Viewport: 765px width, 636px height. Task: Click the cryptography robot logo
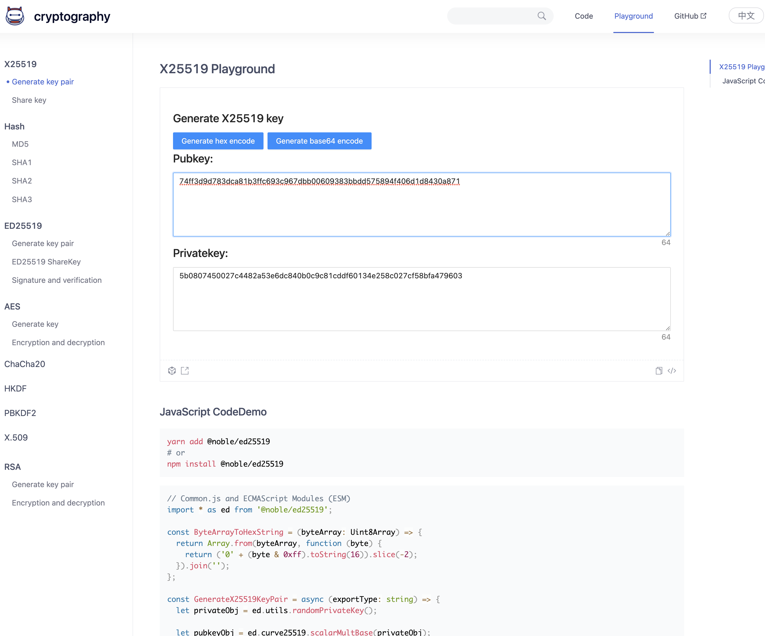tap(15, 16)
